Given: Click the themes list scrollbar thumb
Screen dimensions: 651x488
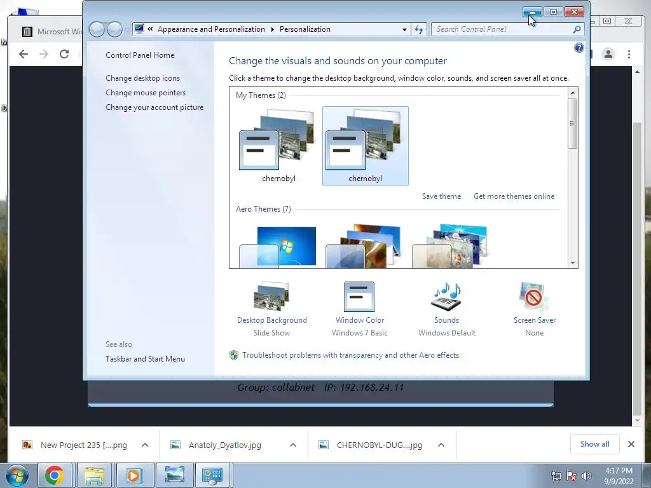Looking at the screenshot, I should 573,123.
